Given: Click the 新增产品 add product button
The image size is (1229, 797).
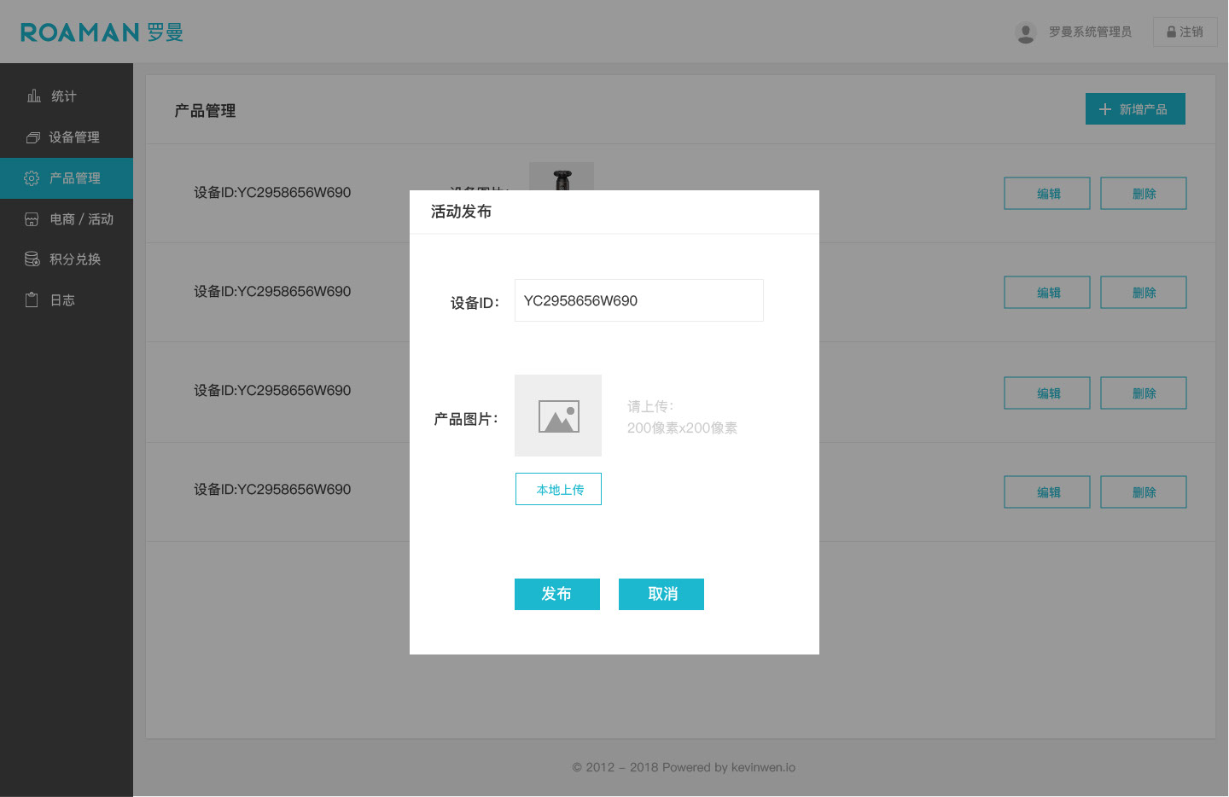Looking at the screenshot, I should pos(1135,109).
